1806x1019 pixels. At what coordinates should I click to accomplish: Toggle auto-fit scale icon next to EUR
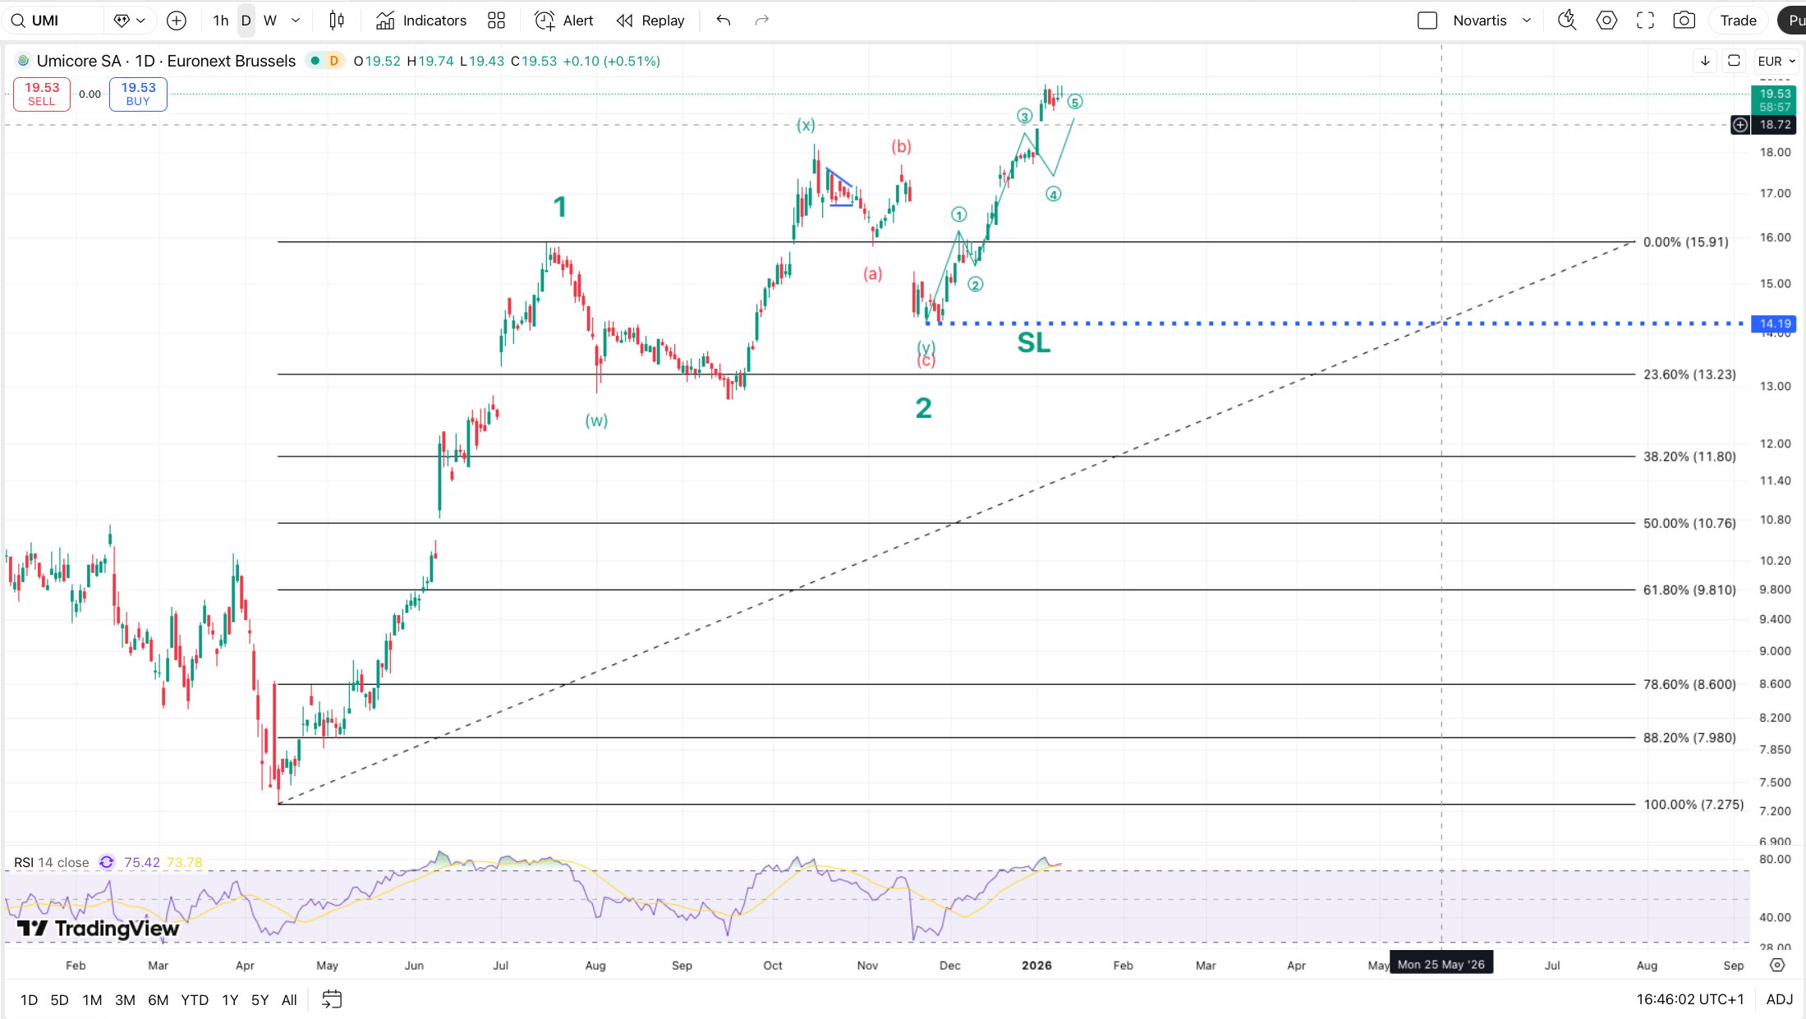coord(1734,61)
